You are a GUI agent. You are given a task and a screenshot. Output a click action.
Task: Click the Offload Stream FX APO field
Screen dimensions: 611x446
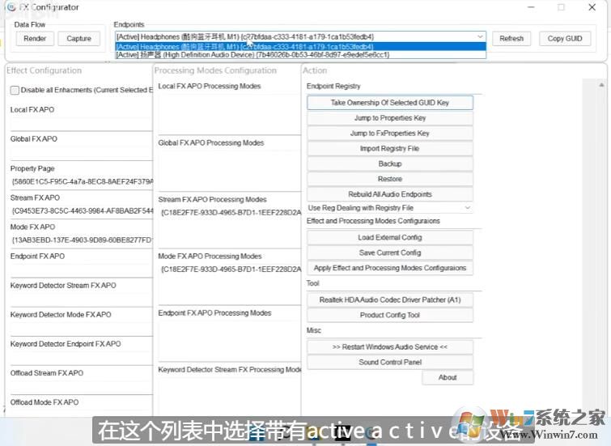pos(82,387)
